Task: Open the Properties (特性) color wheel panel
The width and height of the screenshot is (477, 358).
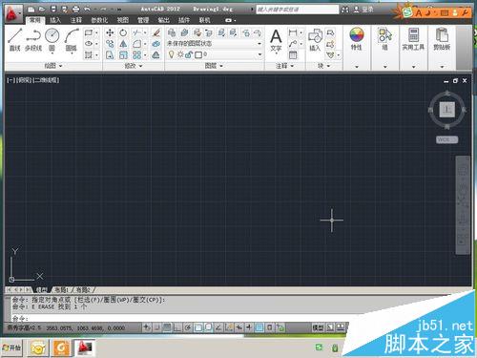Action: (x=357, y=39)
